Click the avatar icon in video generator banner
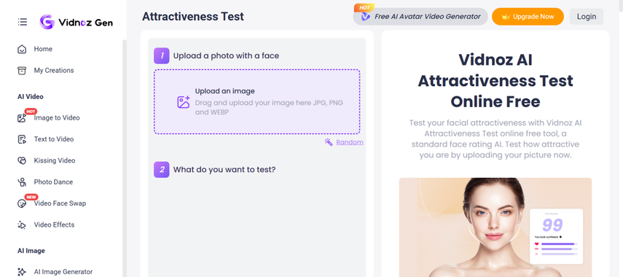 (365, 17)
